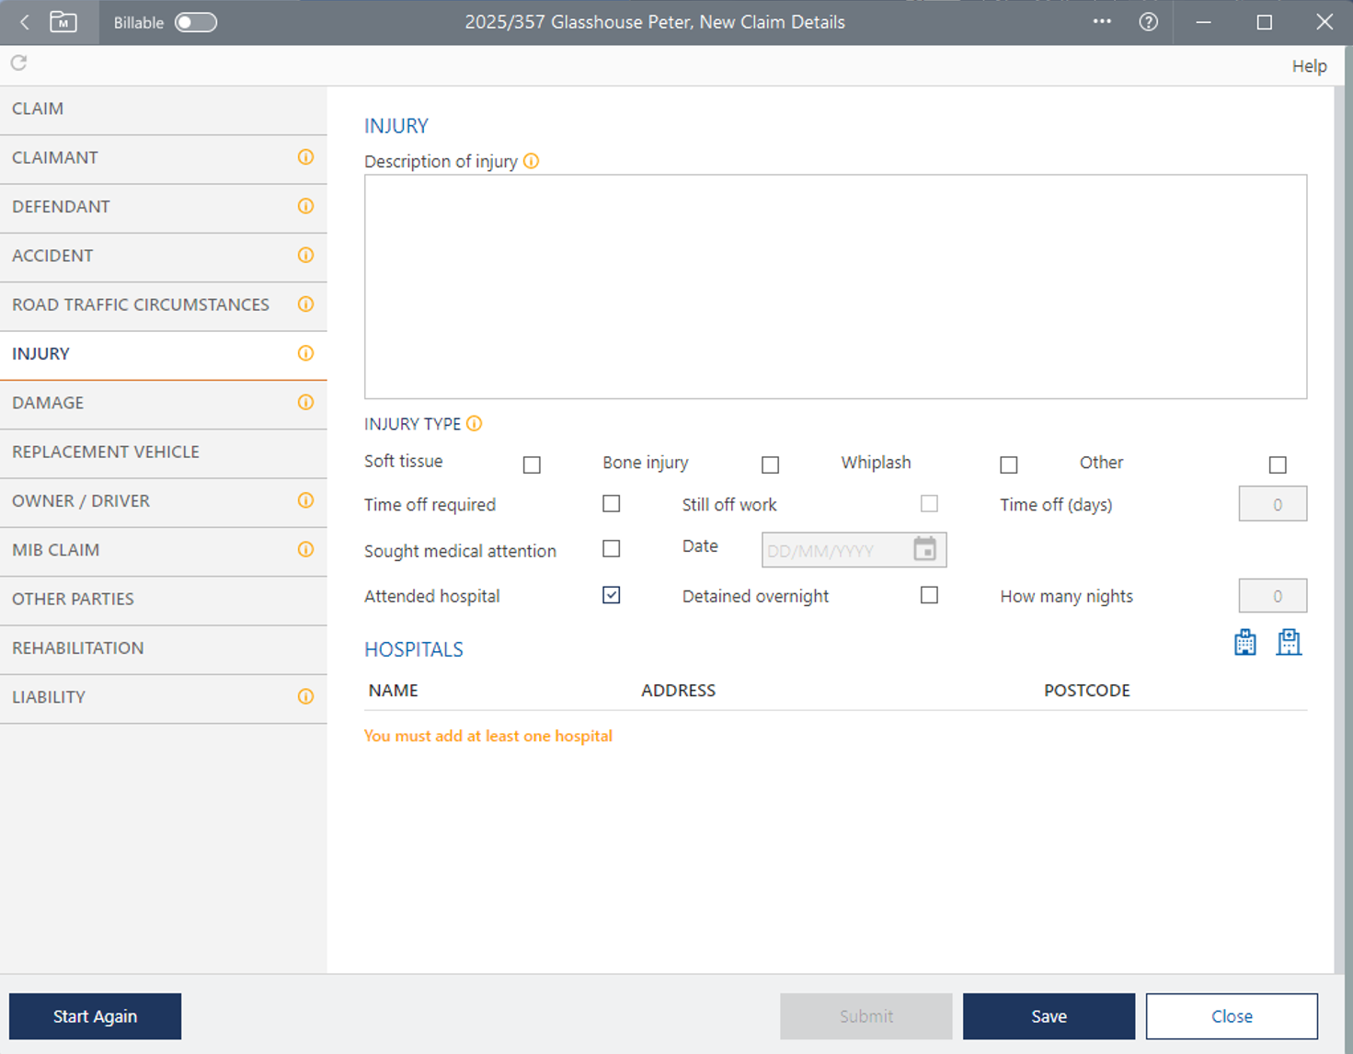Enable the Whiplash checkbox
1353x1054 pixels.
1008,464
